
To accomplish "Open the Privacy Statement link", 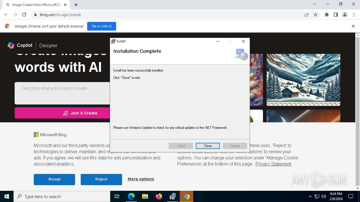I will [x=273, y=164].
